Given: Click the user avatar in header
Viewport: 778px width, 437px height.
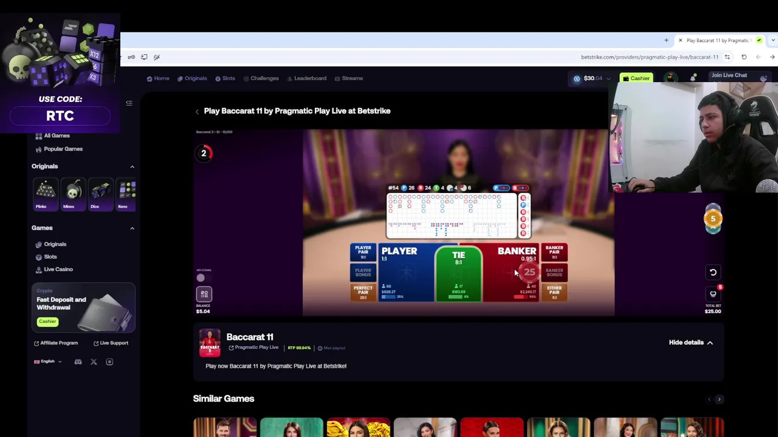Looking at the screenshot, I should tap(670, 78).
